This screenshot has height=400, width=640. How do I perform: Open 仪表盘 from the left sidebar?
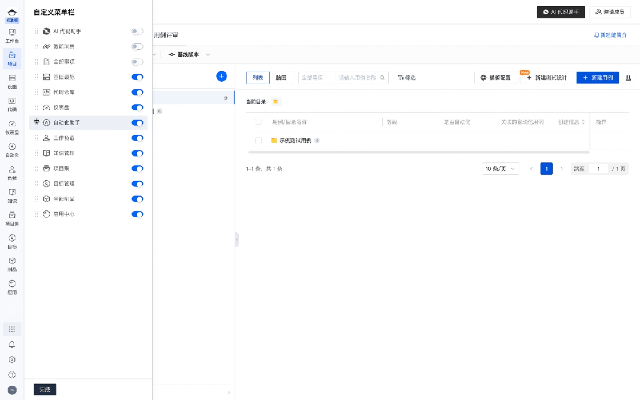12,127
